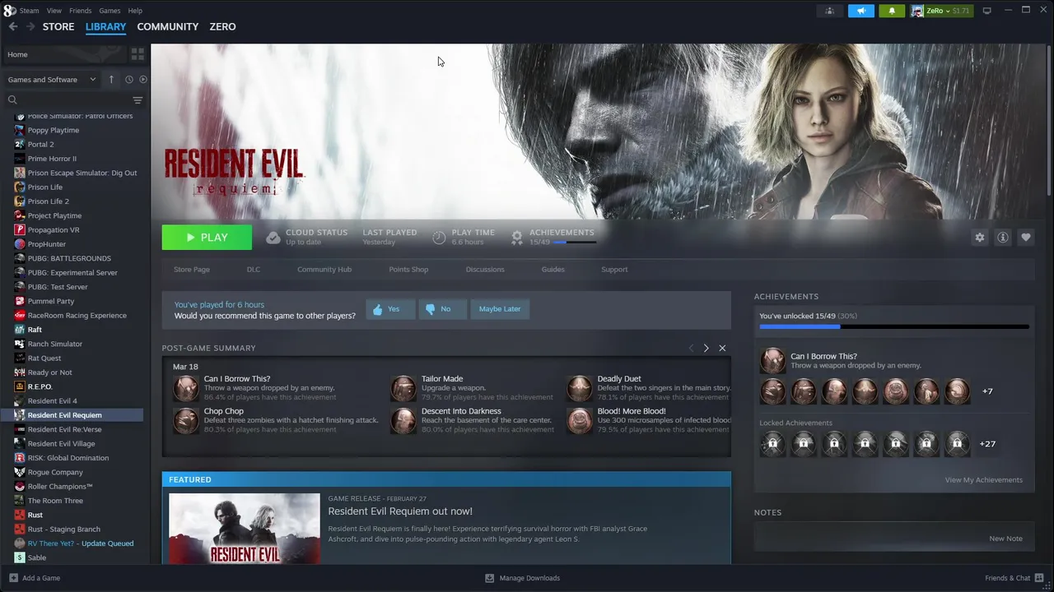
Task: Click the Add a Game plus icon
Action: point(12,578)
